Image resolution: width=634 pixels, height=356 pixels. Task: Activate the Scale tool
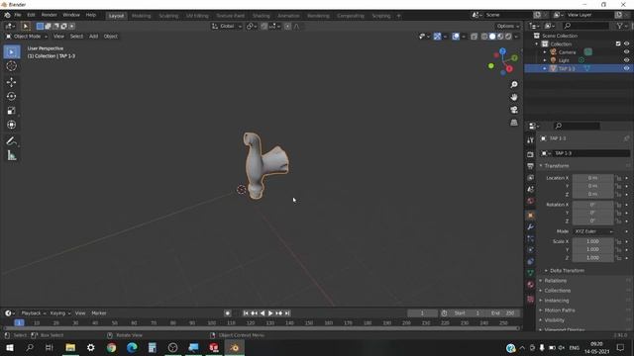(x=11, y=110)
